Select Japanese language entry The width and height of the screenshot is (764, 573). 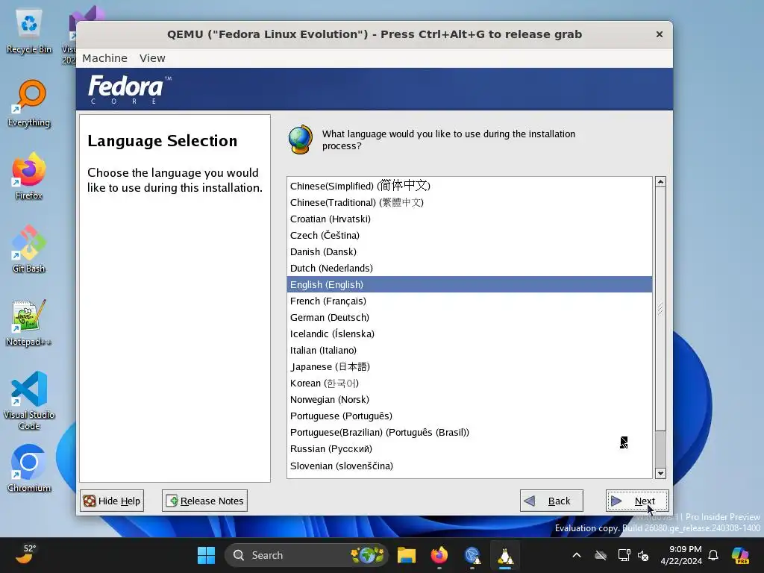(469, 367)
